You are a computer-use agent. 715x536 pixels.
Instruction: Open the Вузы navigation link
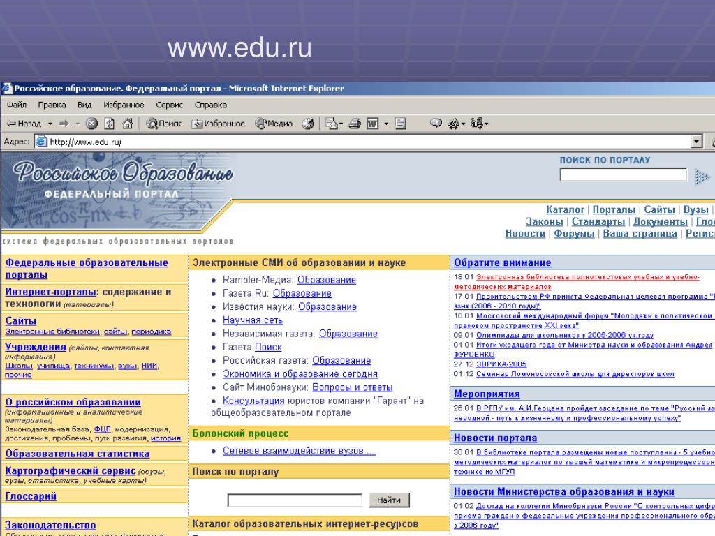pos(696,209)
